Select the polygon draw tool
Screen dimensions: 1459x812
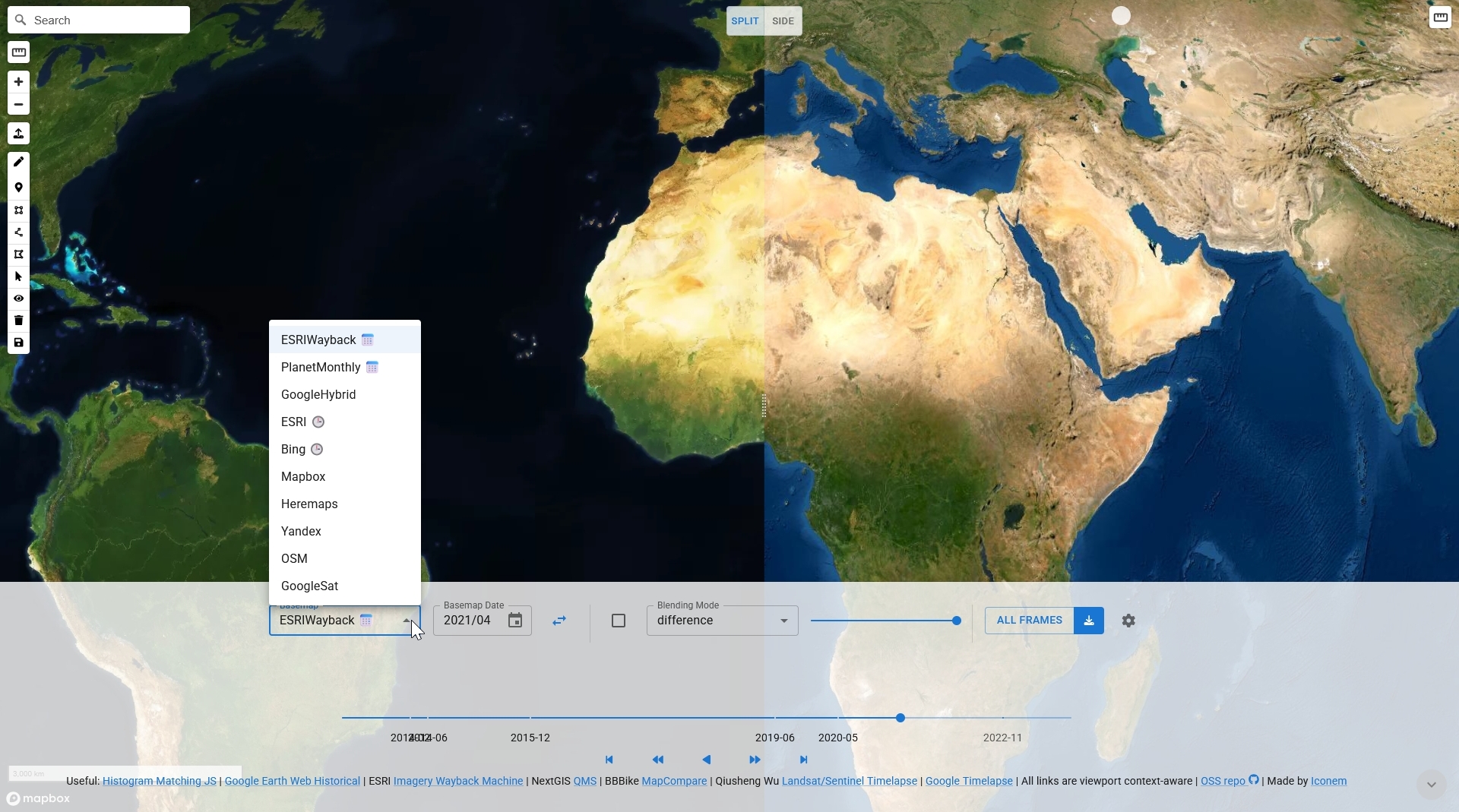click(x=18, y=254)
